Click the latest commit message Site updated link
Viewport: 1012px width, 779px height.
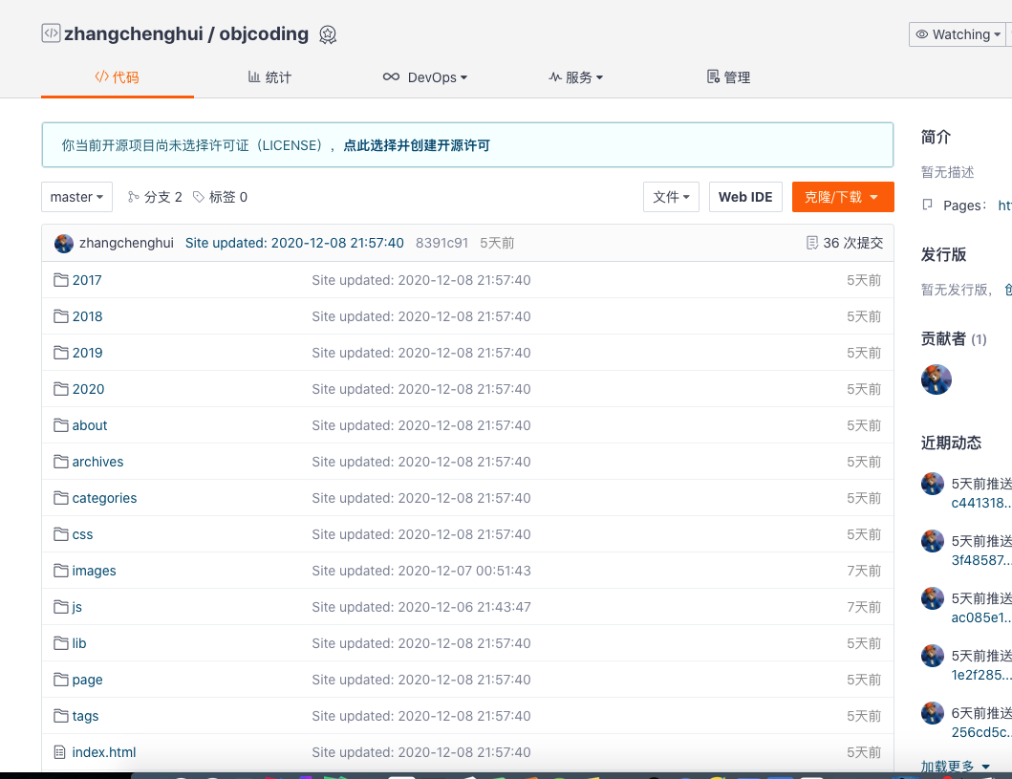click(x=294, y=243)
